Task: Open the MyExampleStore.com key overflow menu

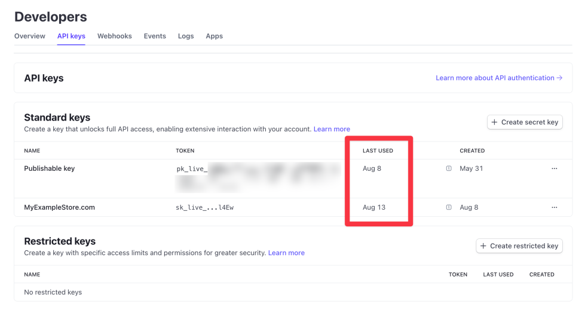Action: pos(554,207)
